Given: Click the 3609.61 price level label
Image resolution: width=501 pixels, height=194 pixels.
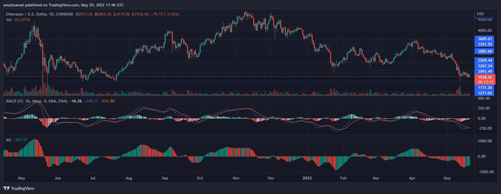Looking at the screenshot, I should (485, 39).
